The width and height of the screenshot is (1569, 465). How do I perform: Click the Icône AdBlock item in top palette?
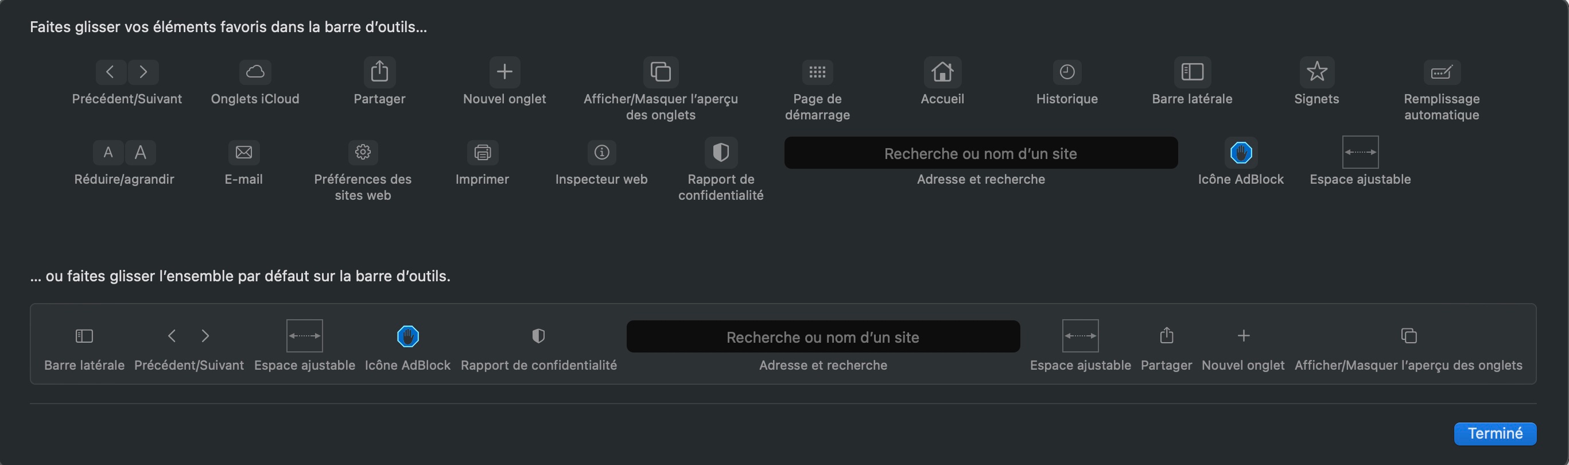pos(1241,152)
